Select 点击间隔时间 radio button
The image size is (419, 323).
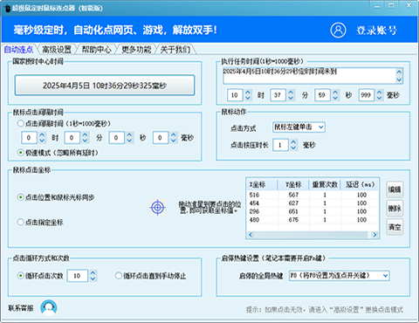pyautogui.click(x=20, y=123)
